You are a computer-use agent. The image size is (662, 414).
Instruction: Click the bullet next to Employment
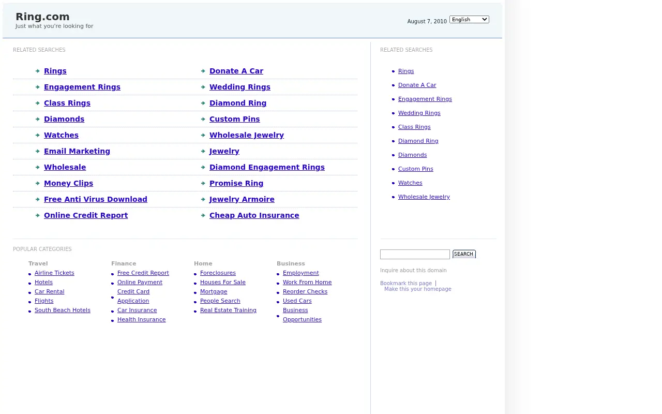[278, 274]
